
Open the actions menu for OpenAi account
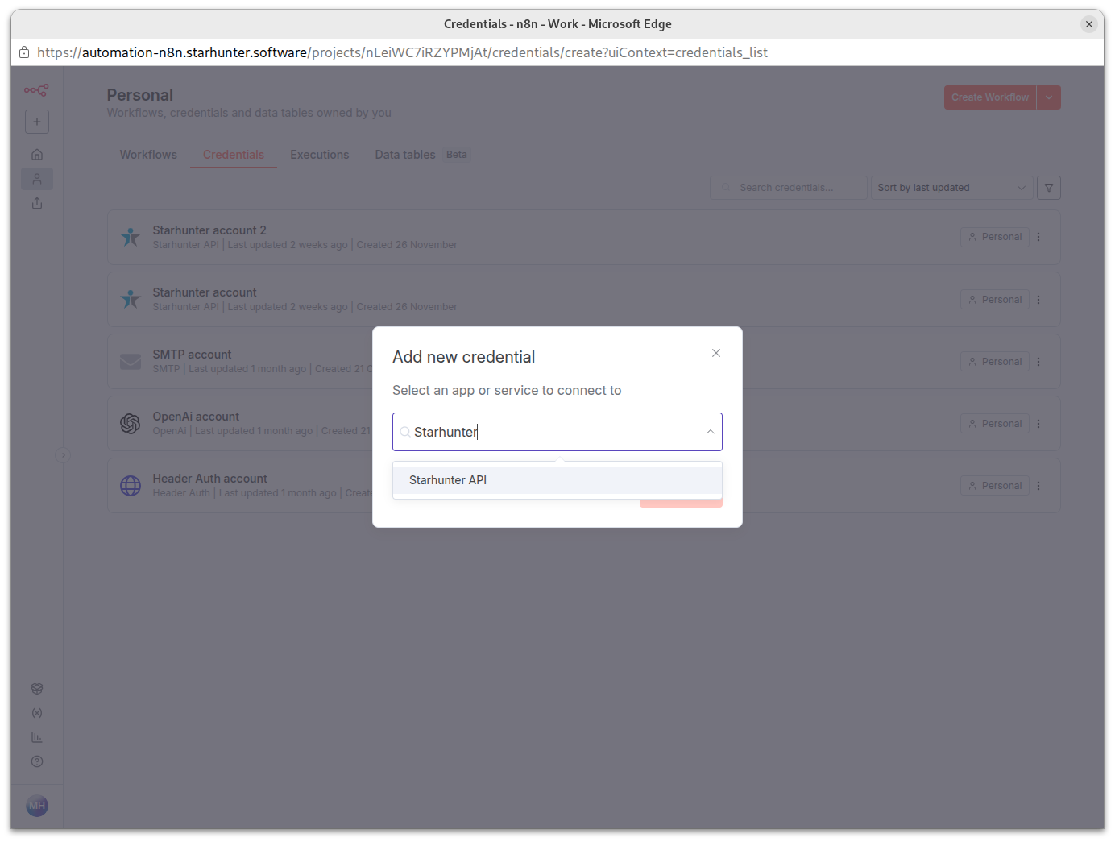tap(1038, 424)
